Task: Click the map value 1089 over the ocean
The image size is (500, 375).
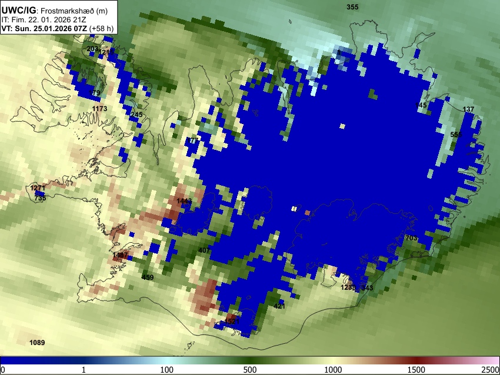Action: pos(37,343)
